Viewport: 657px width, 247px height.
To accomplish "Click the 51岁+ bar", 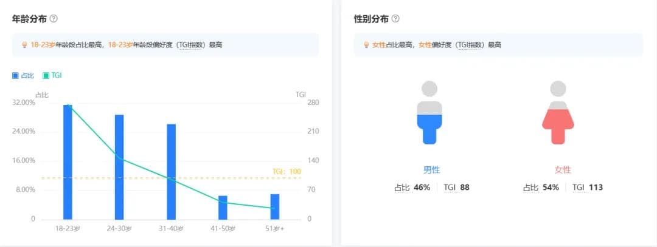I will coord(274,206).
